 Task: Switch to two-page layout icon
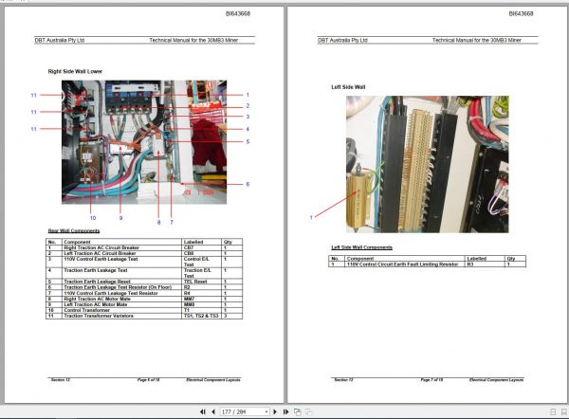pyautogui.click(x=563, y=411)
